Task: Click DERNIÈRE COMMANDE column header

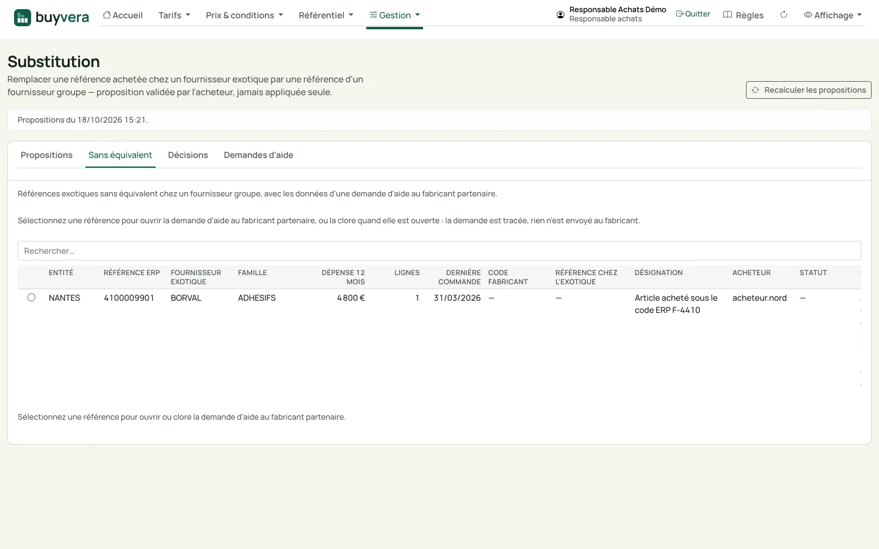Action: pyautogui.click(x=460, y=277)
